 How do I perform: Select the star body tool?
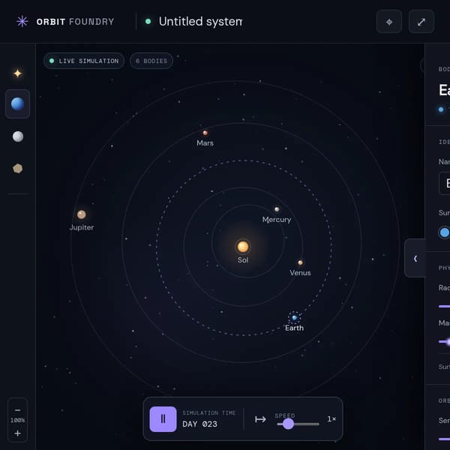[x=17, y=73]
